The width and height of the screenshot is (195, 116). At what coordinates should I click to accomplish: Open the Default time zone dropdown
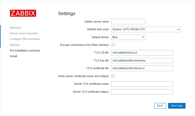[x=146, y=29]
